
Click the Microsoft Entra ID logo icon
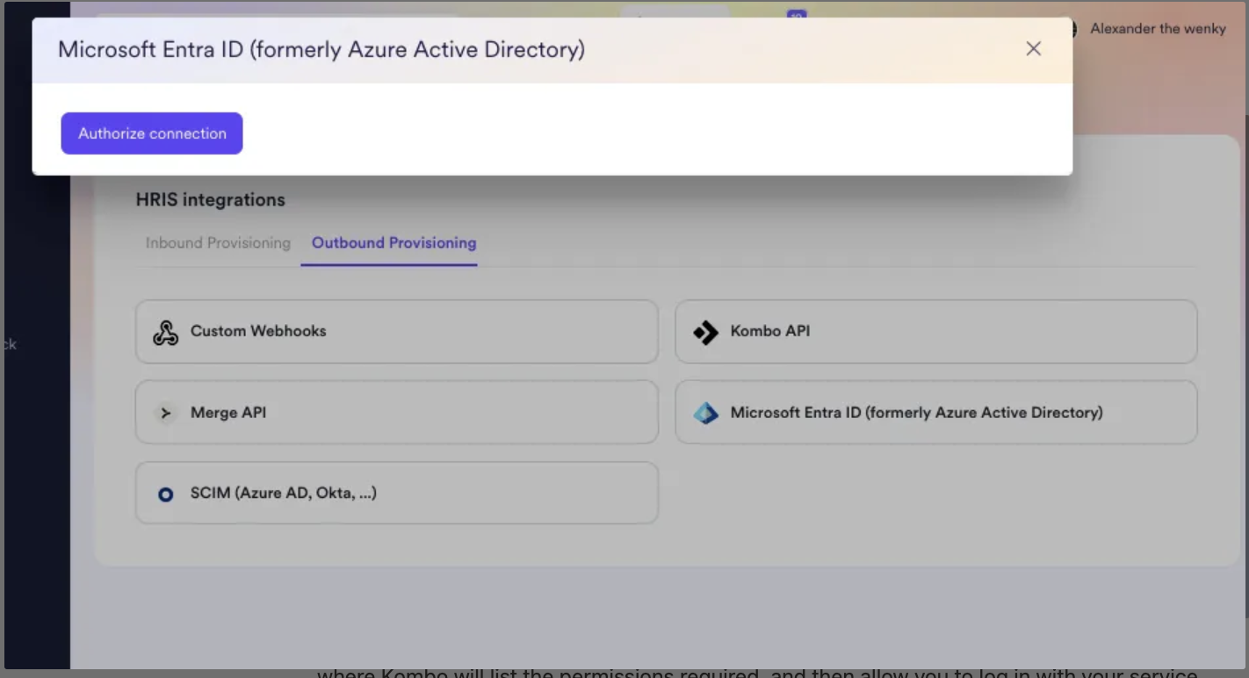705,413
